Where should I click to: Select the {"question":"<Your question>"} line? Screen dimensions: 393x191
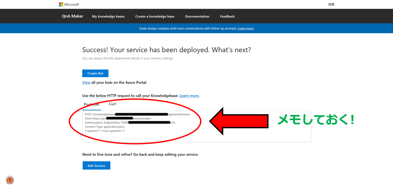click(105, 131)
